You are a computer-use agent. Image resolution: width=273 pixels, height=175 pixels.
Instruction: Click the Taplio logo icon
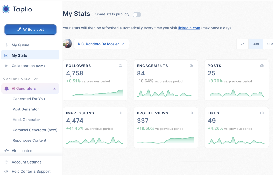click(x=6, y=9)
